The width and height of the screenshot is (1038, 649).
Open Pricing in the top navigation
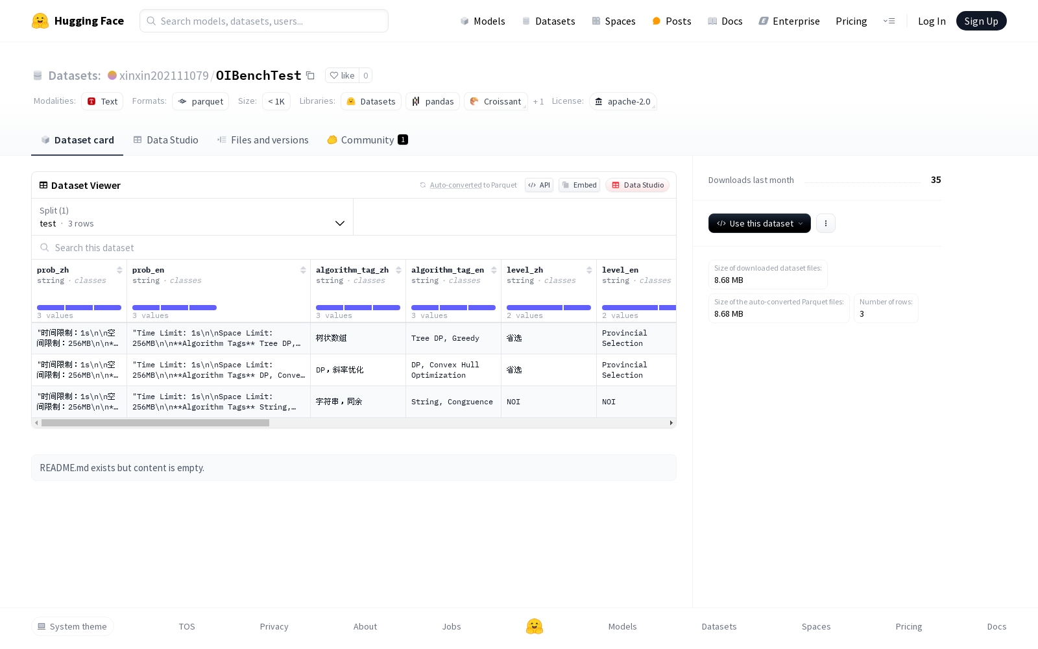tap(851, 21)
